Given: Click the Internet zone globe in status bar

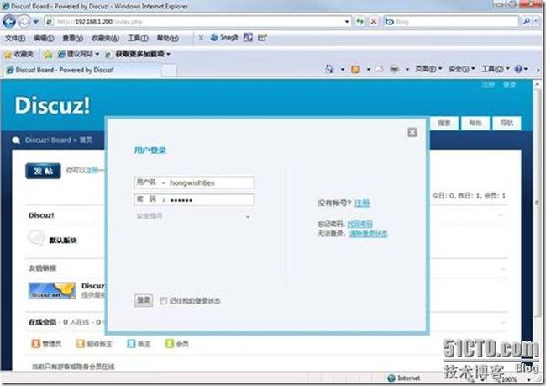Looking at the screenshot, I should [x=391, y=378].
